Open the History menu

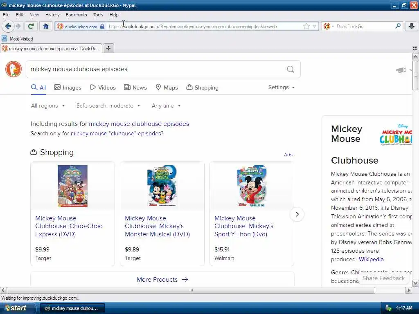[52, 15]
